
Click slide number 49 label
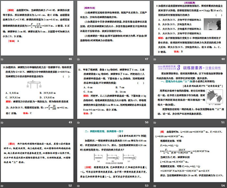click(70, 122)
